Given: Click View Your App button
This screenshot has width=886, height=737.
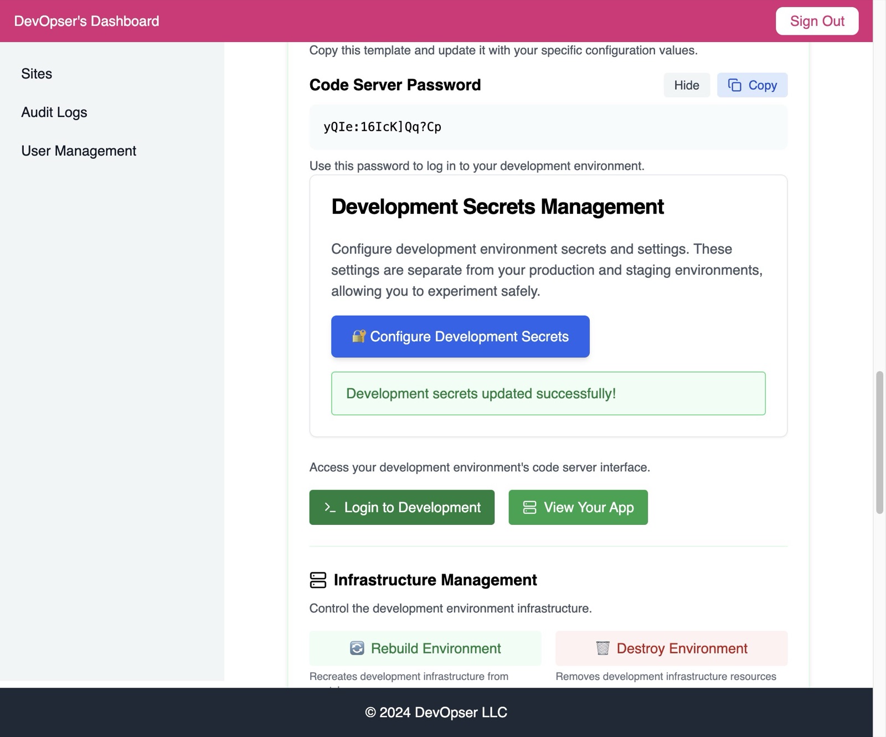Looking at the screenshot, I should click(578, 507).
